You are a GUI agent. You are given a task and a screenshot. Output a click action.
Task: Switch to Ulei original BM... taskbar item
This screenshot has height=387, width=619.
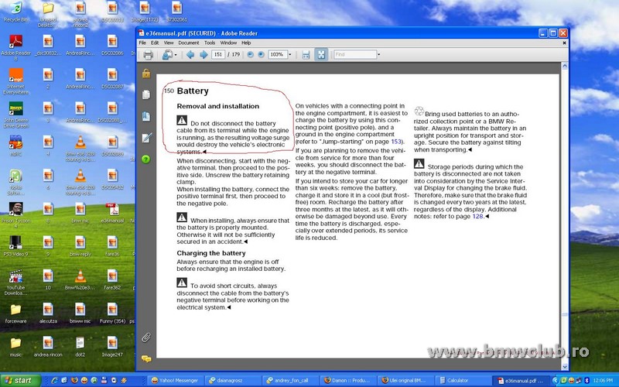click(405, 381)
